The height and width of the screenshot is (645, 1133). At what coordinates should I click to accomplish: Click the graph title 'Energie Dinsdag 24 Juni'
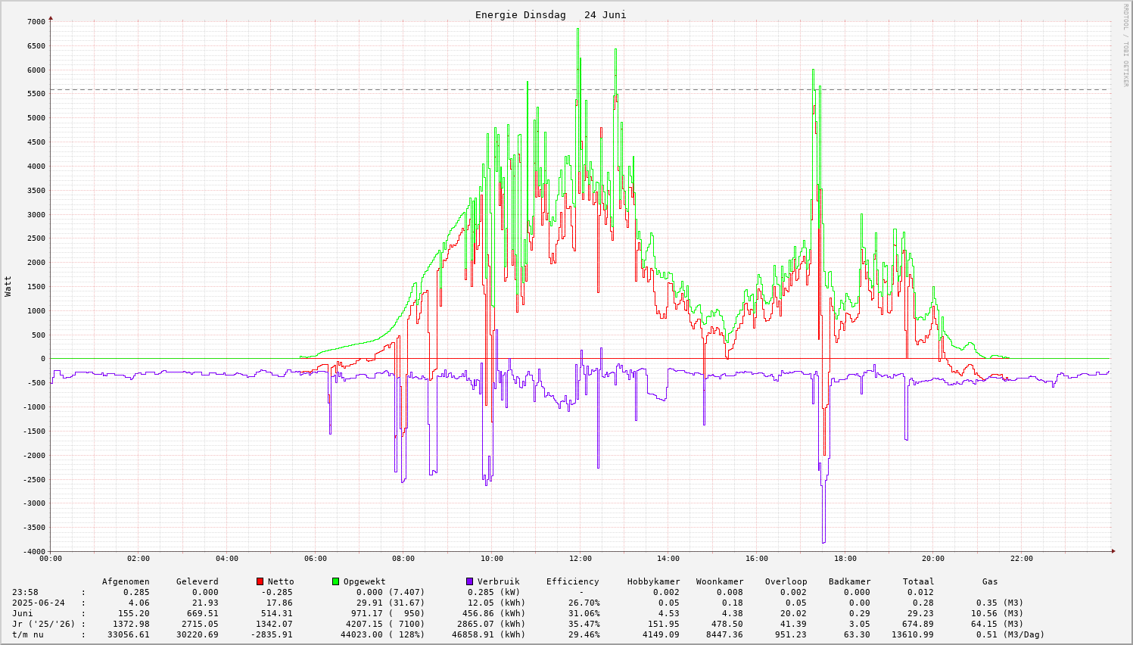pyautogui.click(x=550, y=15)
